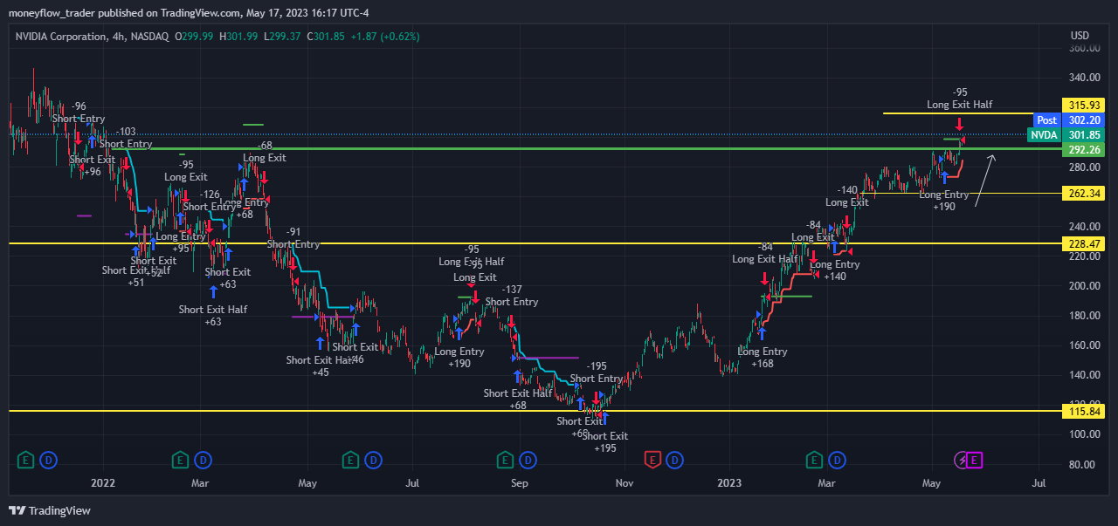
Task: Open the green E earnings marker before the 2022 label
Action: 25,459
